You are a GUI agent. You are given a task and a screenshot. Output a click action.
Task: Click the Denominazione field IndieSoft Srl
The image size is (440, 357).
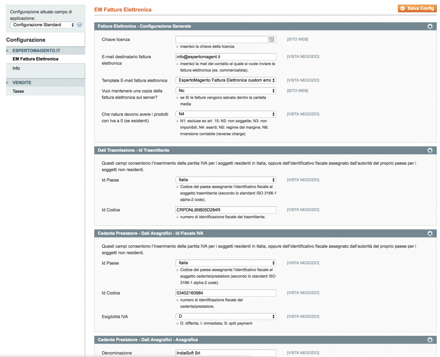click(x=225, y=353)
